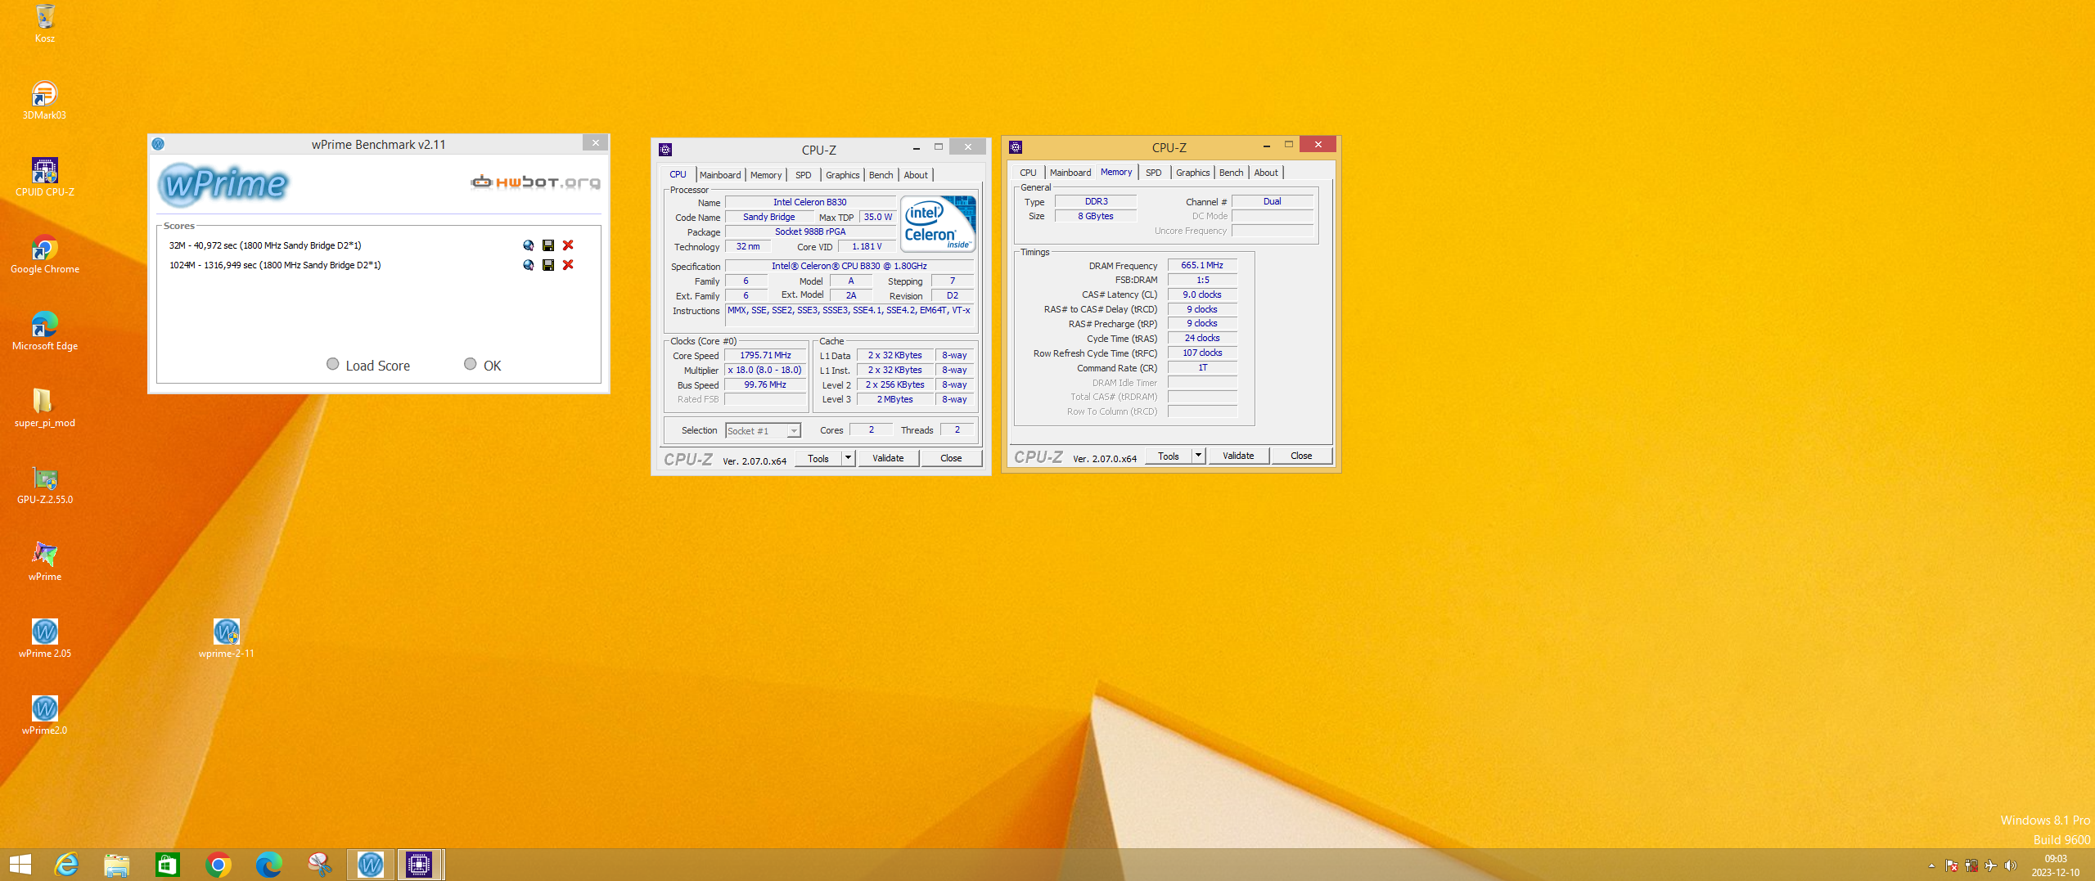Open the HWBOT.org logo link in wPrime
Viewport: 2095px width, 881px height.
point(535,182)
